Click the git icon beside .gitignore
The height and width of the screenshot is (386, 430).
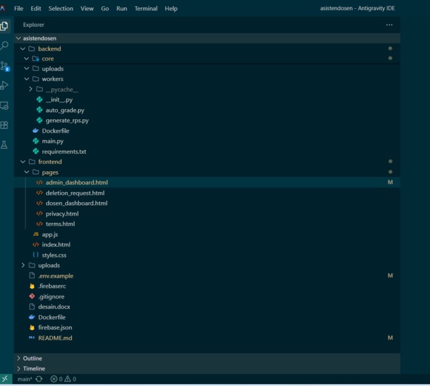tap(32, 296)
